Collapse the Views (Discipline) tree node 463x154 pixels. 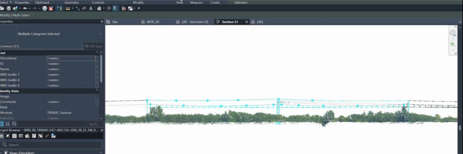(x=1, y=152)
